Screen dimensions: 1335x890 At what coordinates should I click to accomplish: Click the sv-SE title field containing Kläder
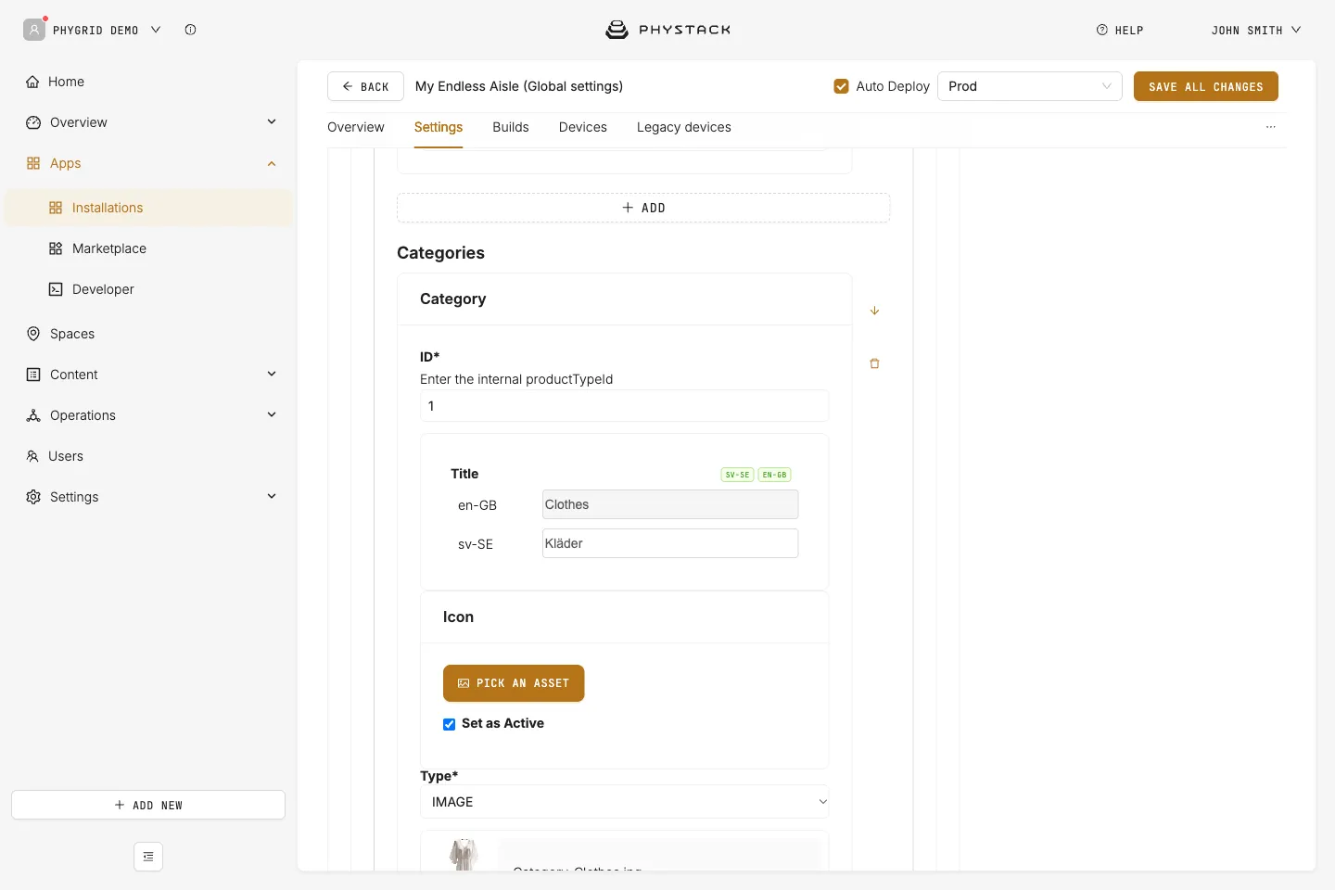point(670,543)
